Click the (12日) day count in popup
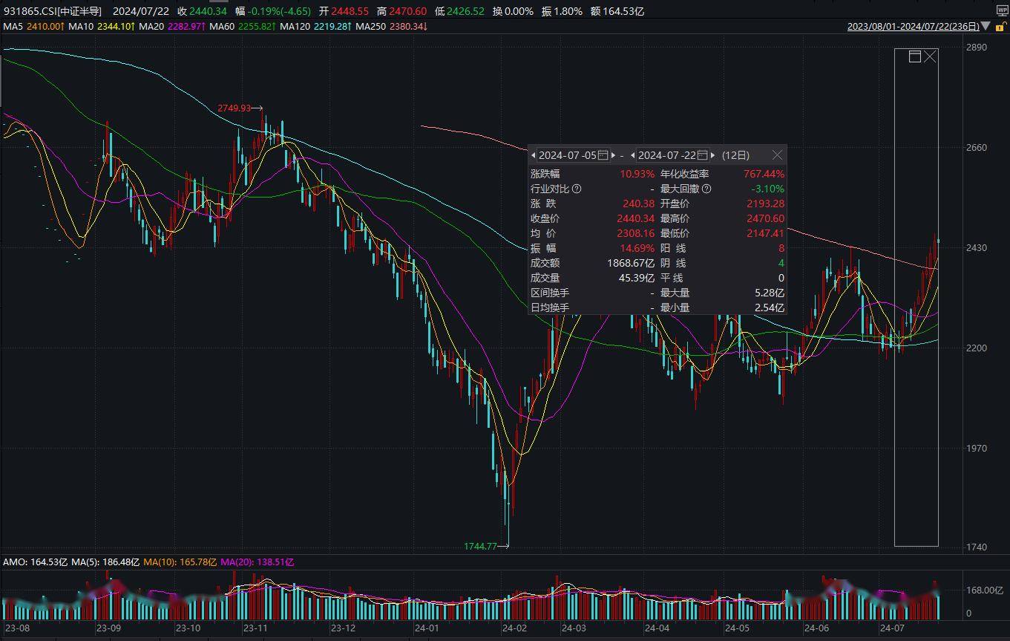The width and height of the screenshot is (1010, 641). click(735, 155)
